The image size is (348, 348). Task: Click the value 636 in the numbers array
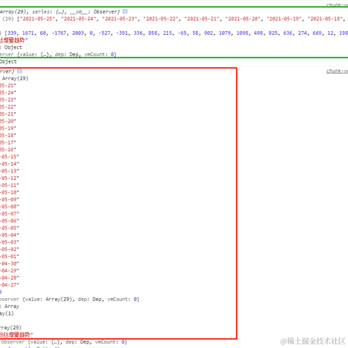click(287, 33)
